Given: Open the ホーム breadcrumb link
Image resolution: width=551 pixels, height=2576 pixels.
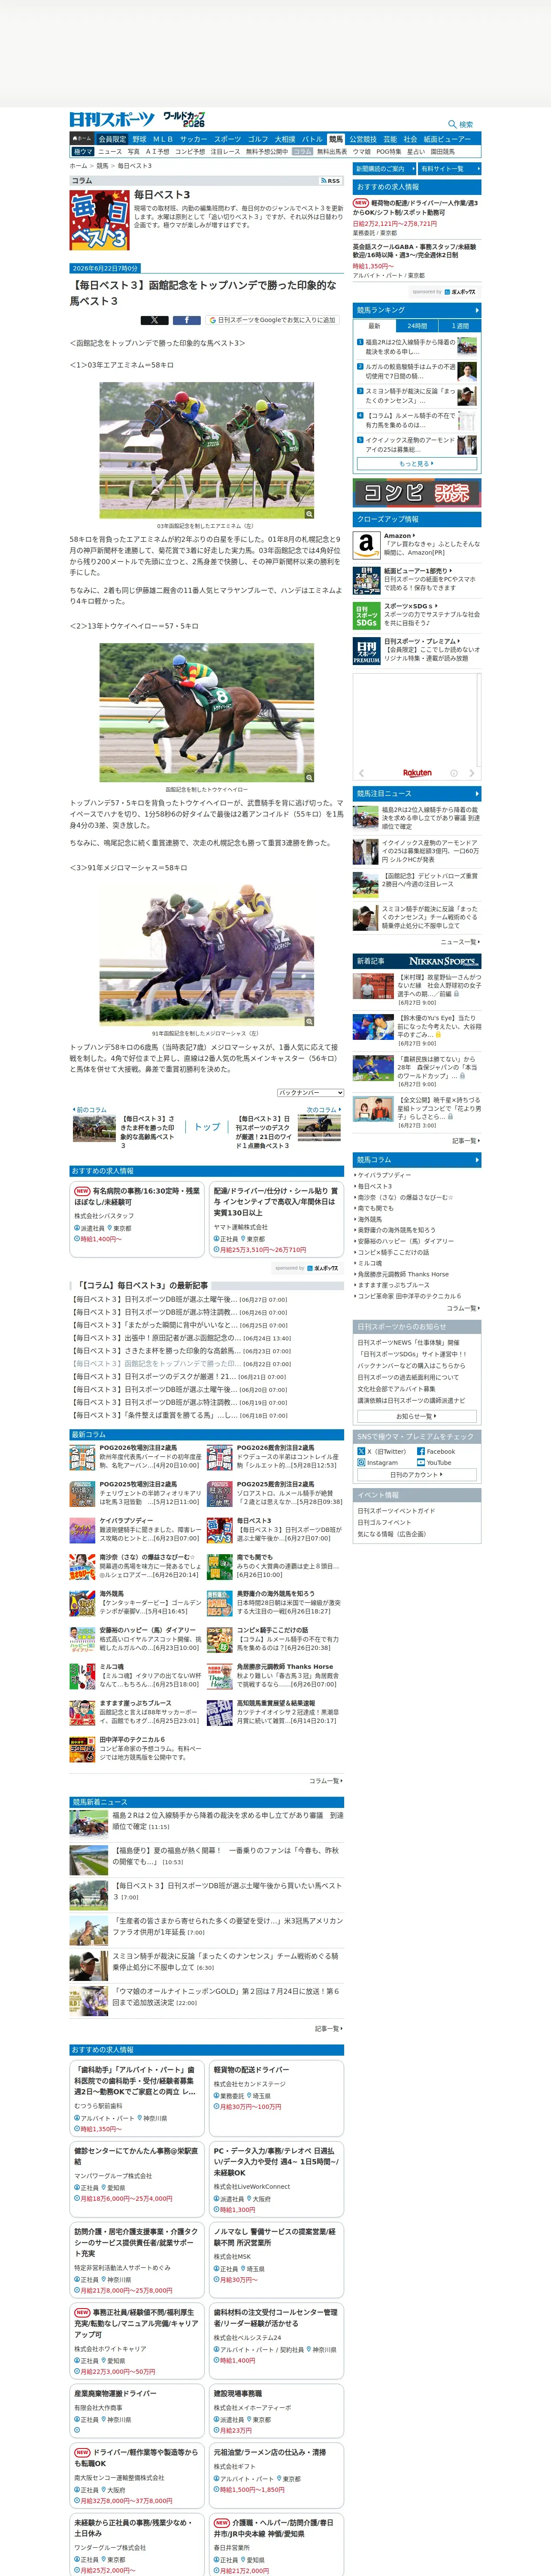Looking at the screenshot, I should coord(78,166).
